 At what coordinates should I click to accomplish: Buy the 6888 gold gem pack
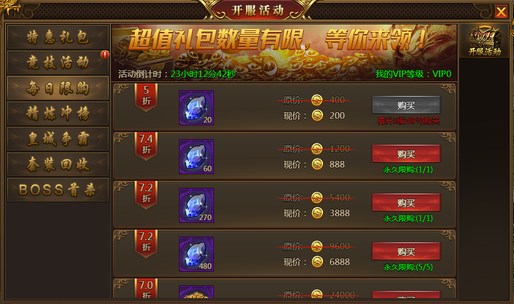[x=406, y=251]
